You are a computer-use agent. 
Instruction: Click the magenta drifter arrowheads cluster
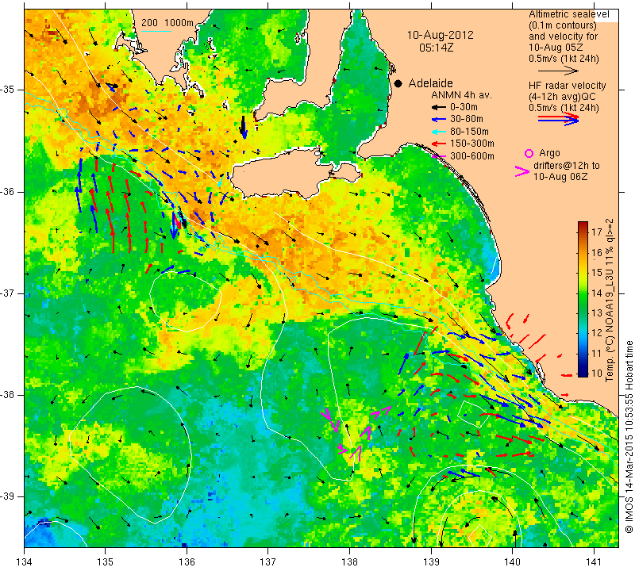tap(354, 432)
